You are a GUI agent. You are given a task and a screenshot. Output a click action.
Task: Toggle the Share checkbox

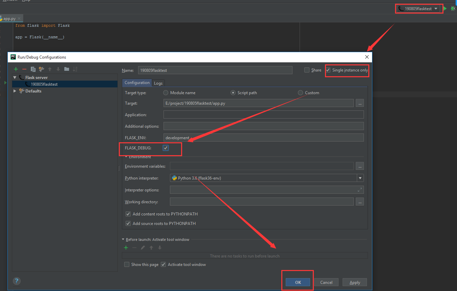point(307,70)
